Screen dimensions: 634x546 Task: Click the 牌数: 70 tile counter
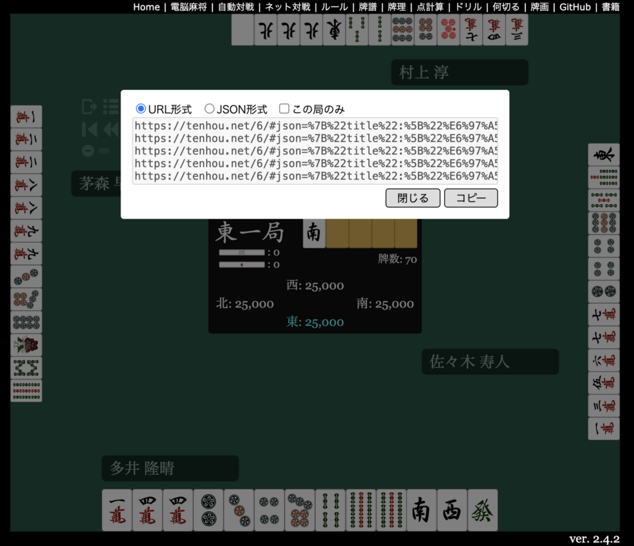coord(397,259)
